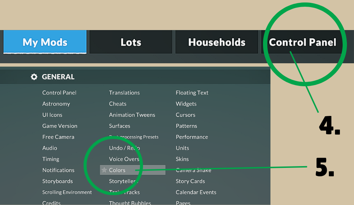
Task: Open the Story Cards entry
Action: click(190, 181)
